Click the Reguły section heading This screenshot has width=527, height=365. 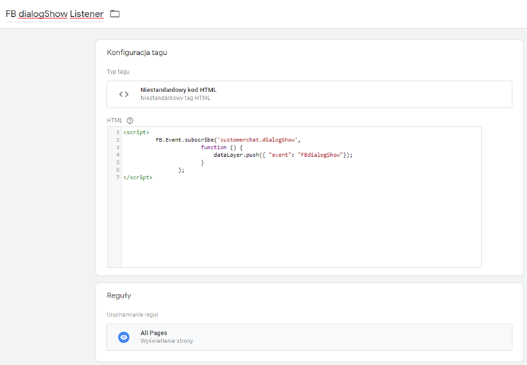(119, 295)
